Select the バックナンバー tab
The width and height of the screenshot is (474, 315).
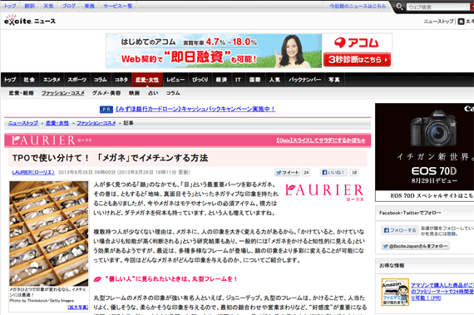pyautogui.click(x=304, y=80)
